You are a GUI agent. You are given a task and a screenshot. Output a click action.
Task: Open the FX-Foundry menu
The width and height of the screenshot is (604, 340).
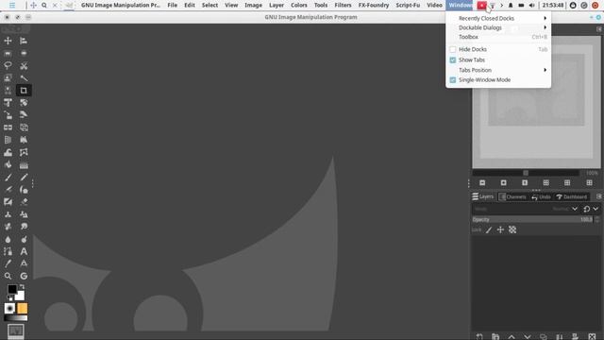[374, 5]
